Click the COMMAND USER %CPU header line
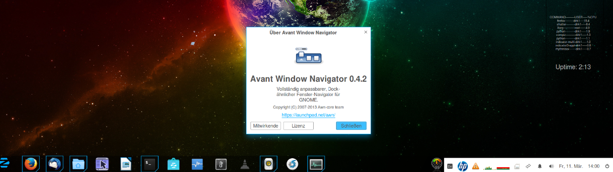The width and height of the screenshot is (613, 172). click(x=573, y=17)
